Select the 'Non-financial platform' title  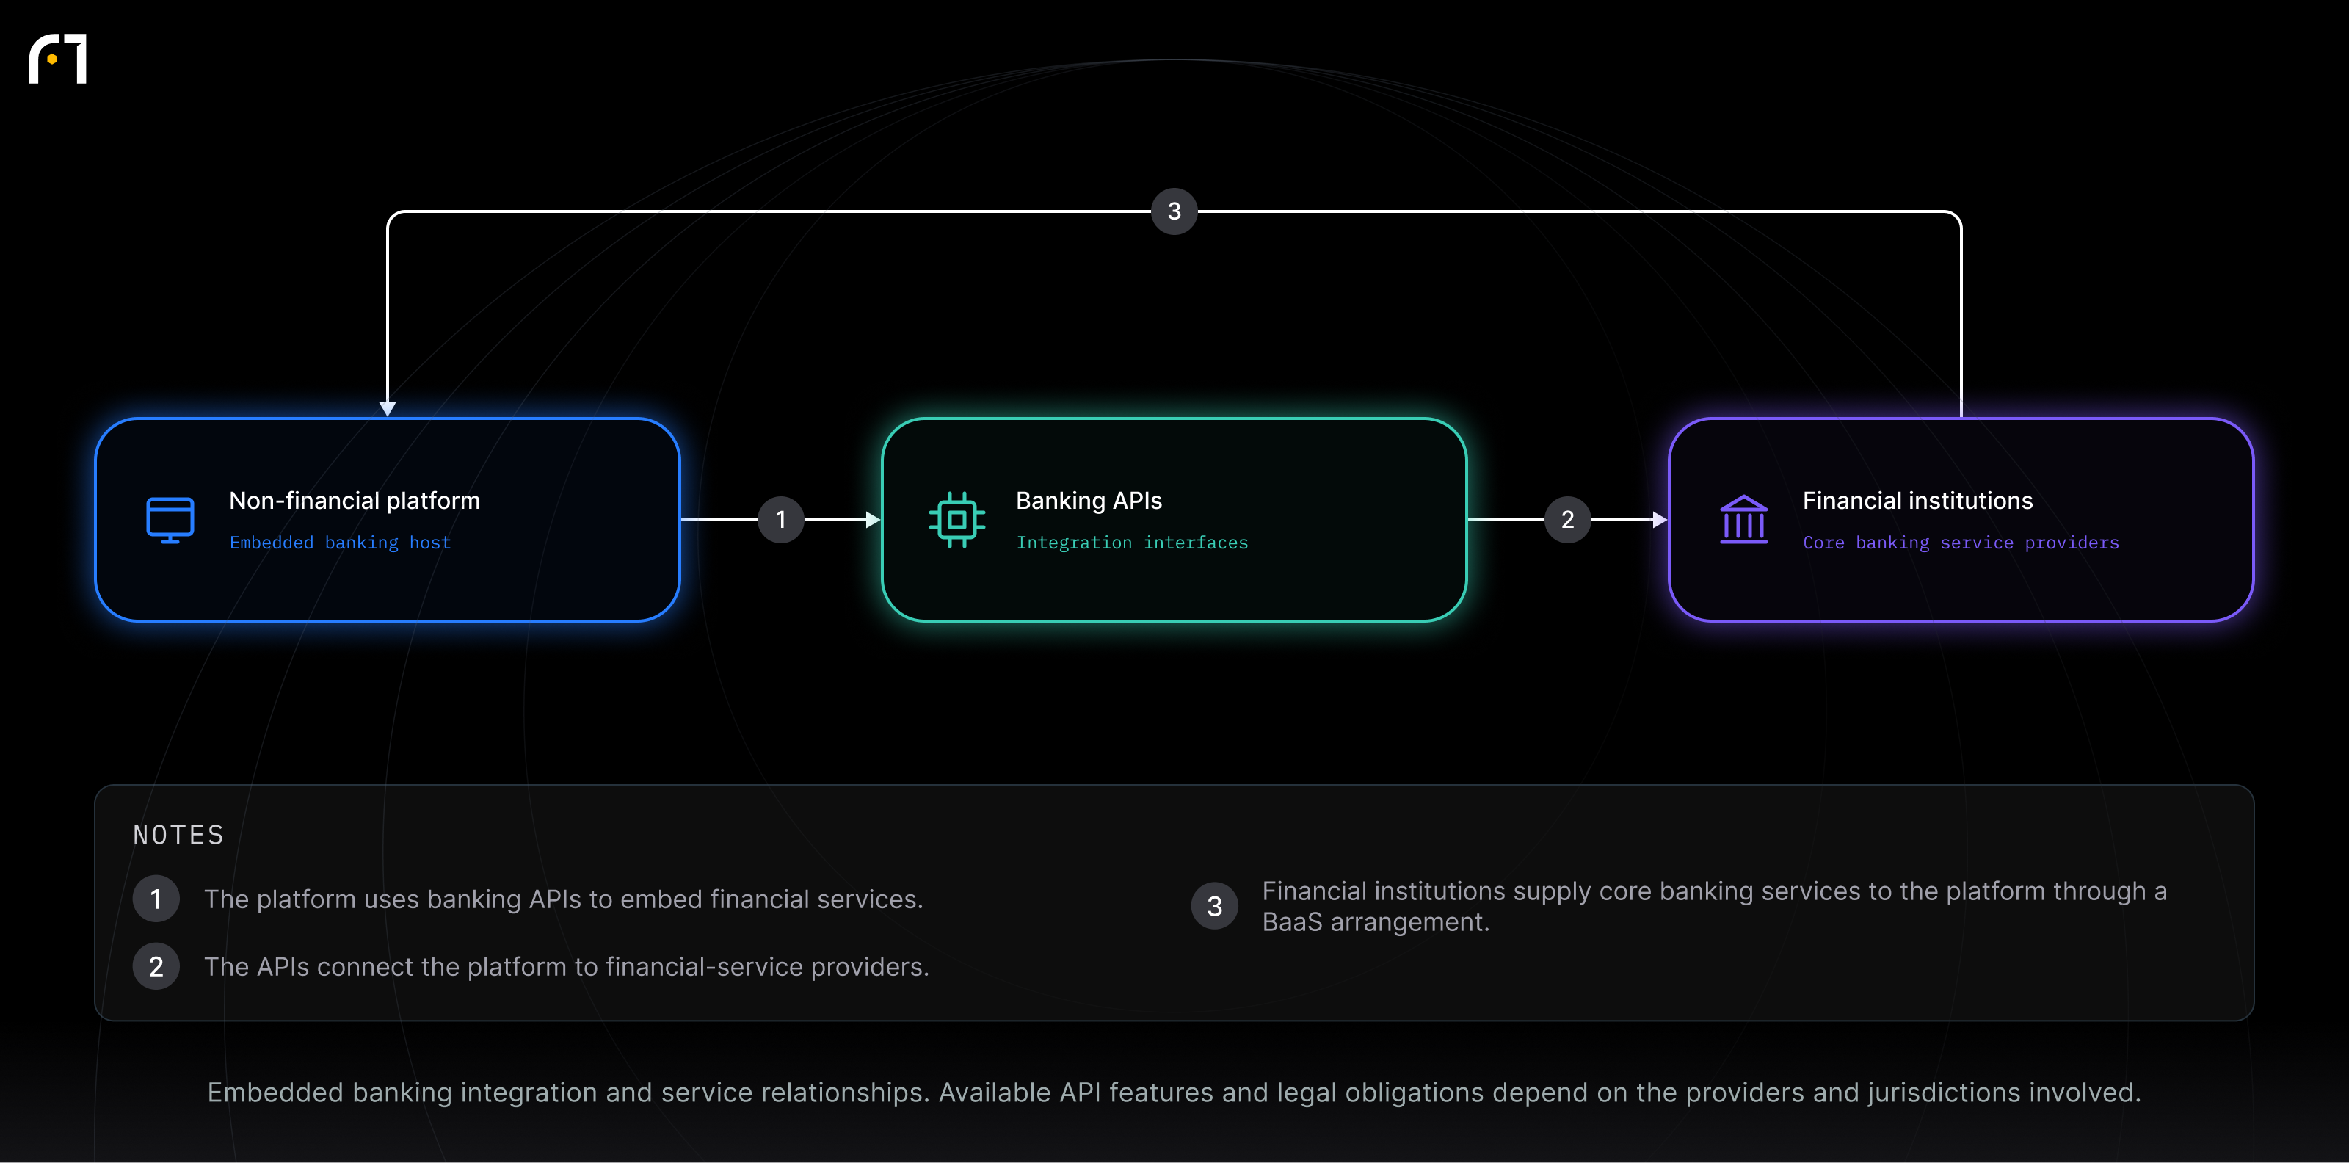click(x=355, y=501)
